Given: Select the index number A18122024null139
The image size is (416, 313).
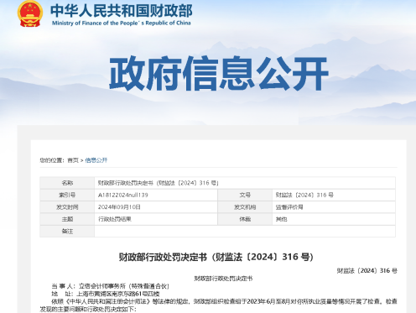Looking at the screenshot, I should 123,195.
